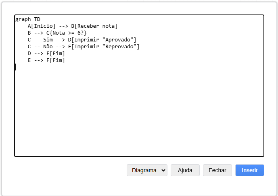This screenshot has height=196, width=278.
Task: Click the word 'Aprovado' in the code
Action: pos(119,40)
